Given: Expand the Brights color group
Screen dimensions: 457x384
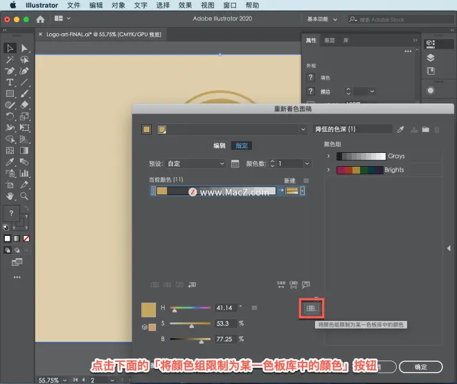Looking at the screenshot, I should point(328,170).
